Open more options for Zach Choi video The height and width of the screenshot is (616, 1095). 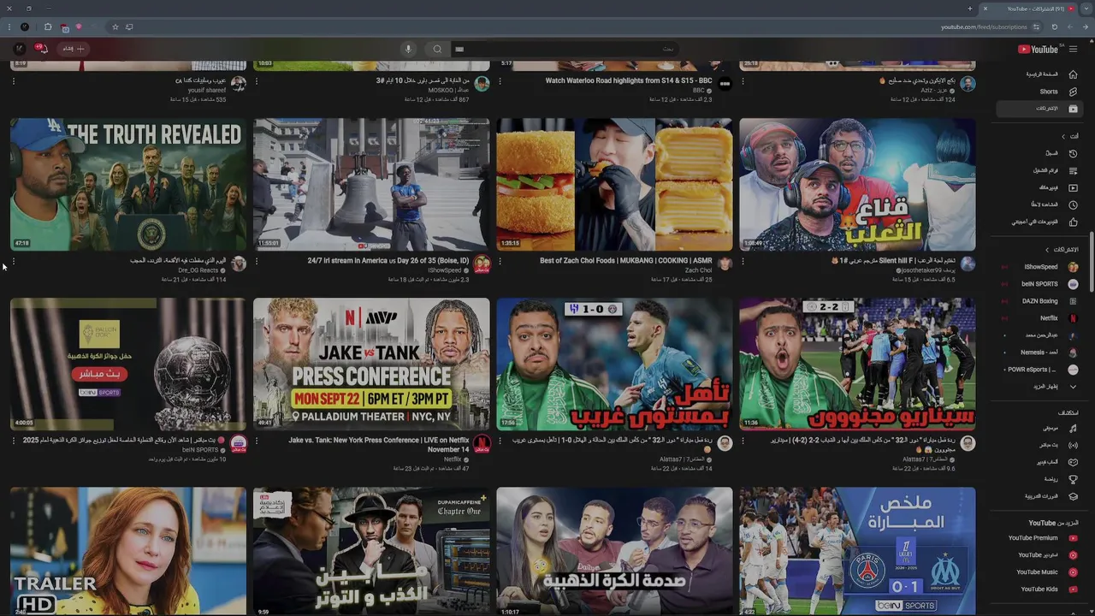[x=500, y=261]
